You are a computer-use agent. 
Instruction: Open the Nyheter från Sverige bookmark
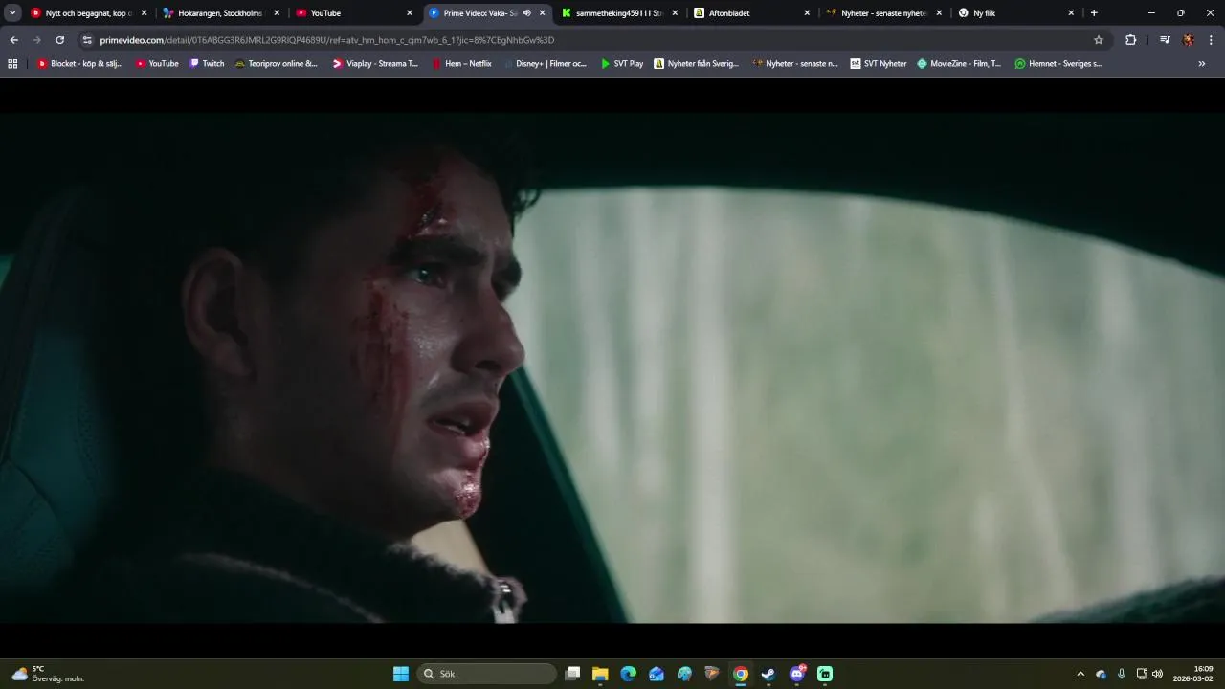tap(696, 64)
